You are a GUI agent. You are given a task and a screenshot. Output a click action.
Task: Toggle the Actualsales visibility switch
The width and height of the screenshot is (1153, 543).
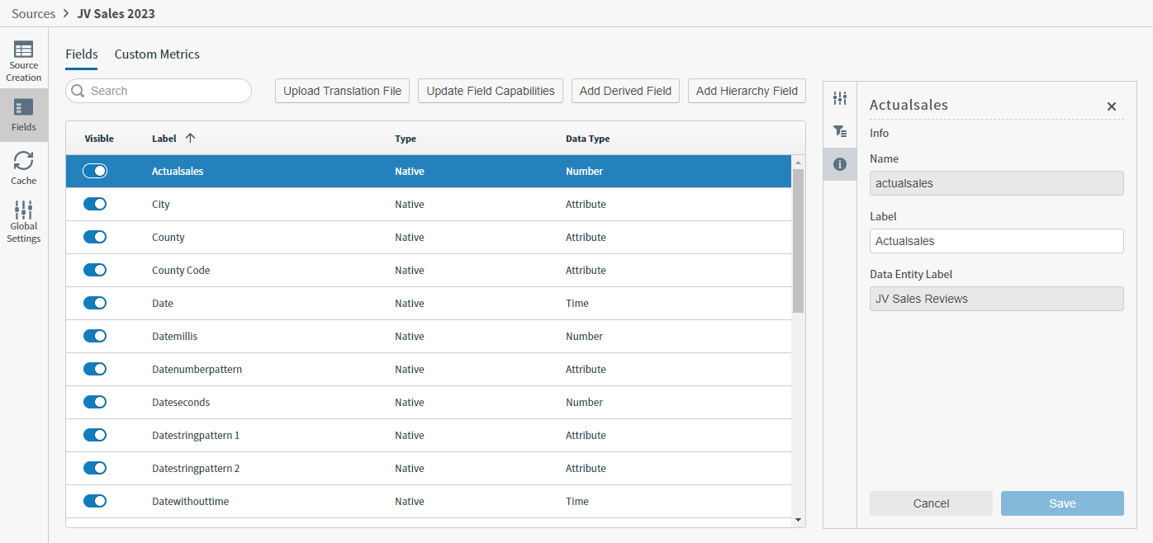(95, 171)
